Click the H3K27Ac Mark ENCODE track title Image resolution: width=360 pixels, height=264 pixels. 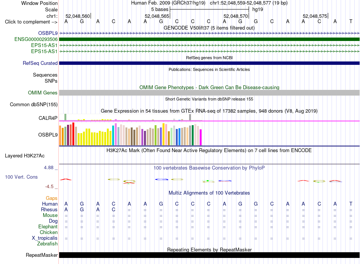coord(209,151)
